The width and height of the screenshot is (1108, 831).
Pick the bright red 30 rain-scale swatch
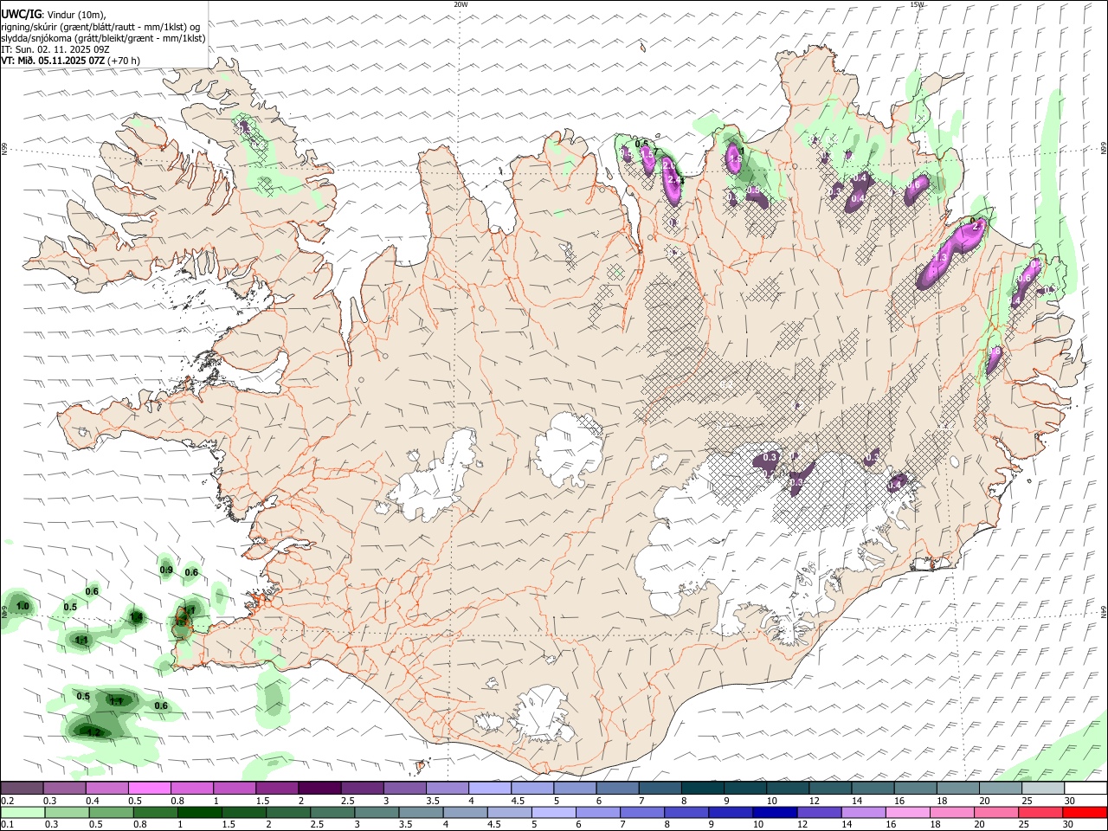click(1085, 812)
